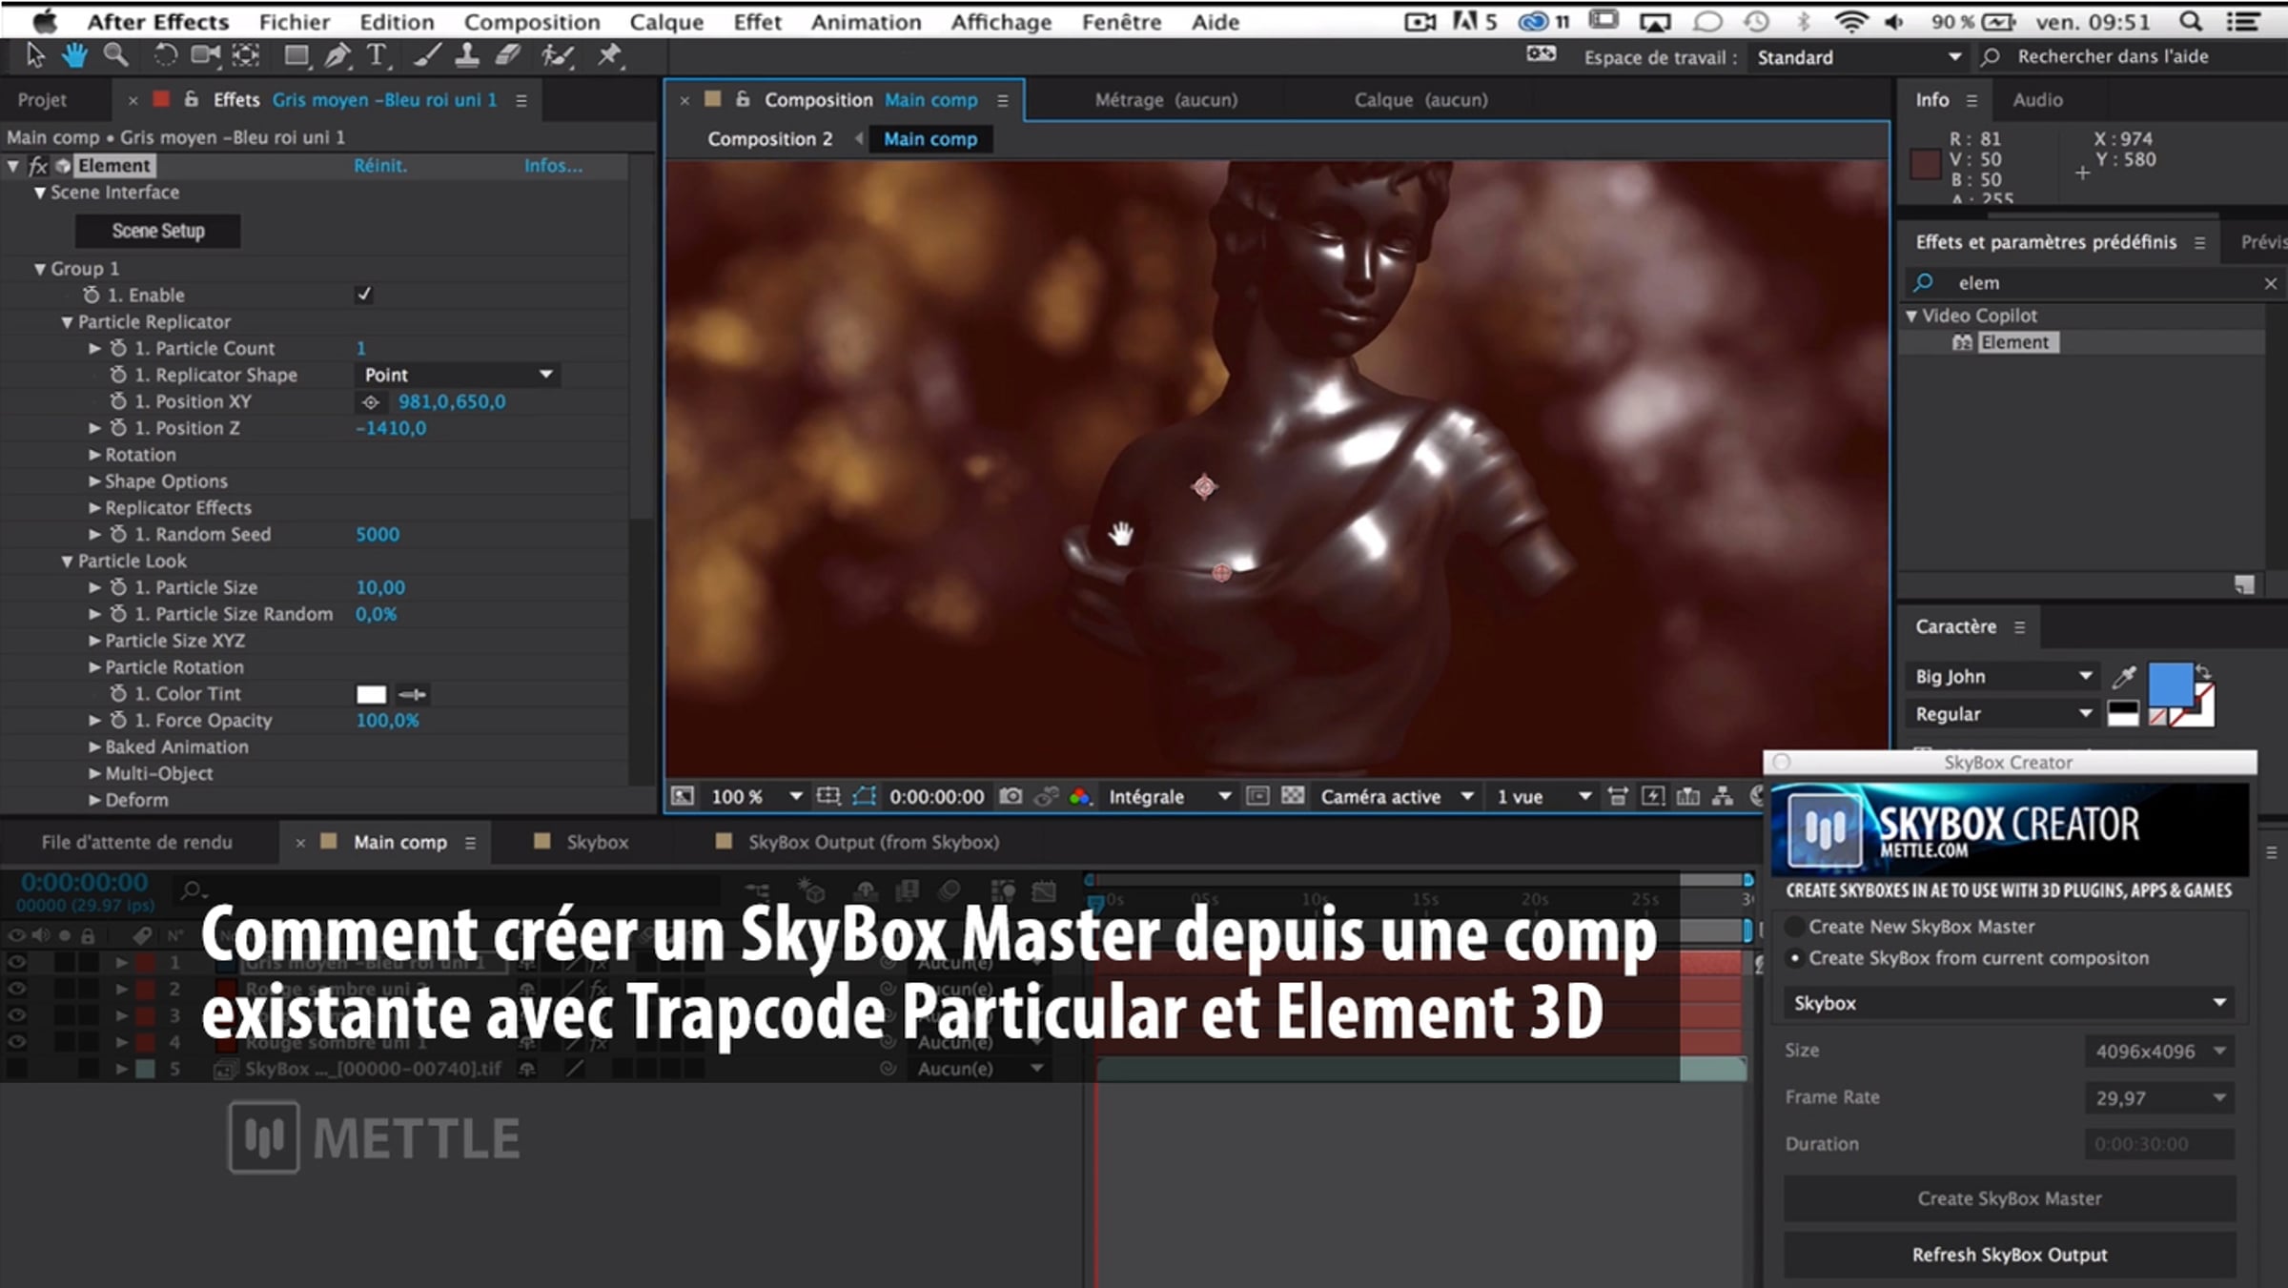Open the Intégrale resolution dropdown
Image resolution: width=2288 pixels, height=1288 pixels.
pyautogui.click(x=1169, y=796)
